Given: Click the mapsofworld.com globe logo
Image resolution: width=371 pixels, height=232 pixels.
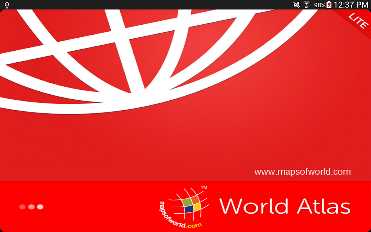Looking at the screenshot, I should (184, 207).
